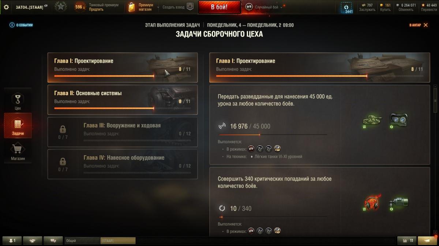Click the light tank reward icon
Image resolution: width=439 pixels, height=246 pixels.
372,120
